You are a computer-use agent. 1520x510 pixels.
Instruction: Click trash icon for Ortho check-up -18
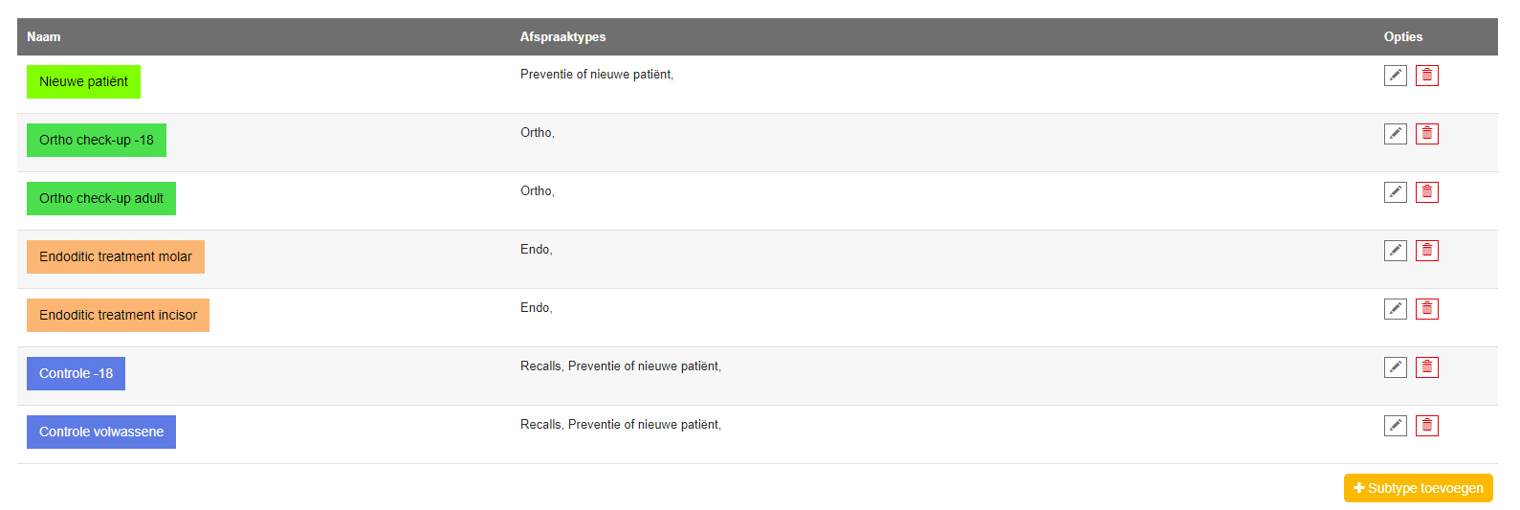(x=1426, y=134)
